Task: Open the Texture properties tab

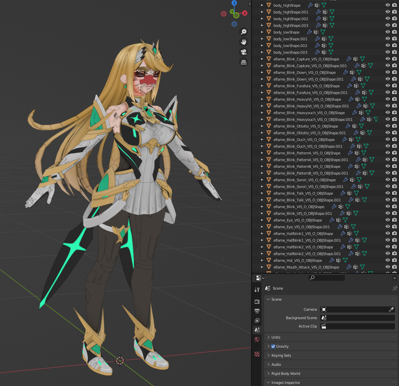Action: [257, 354]
